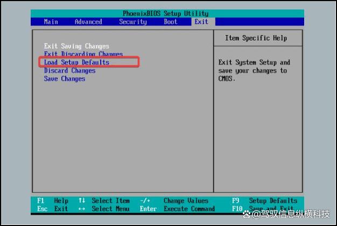The image size is (337, 226).
Task: Choose the Save Changes entry
Action: point(65,79)
